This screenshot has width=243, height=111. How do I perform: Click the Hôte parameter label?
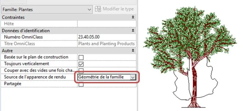(x=9, y=24)
